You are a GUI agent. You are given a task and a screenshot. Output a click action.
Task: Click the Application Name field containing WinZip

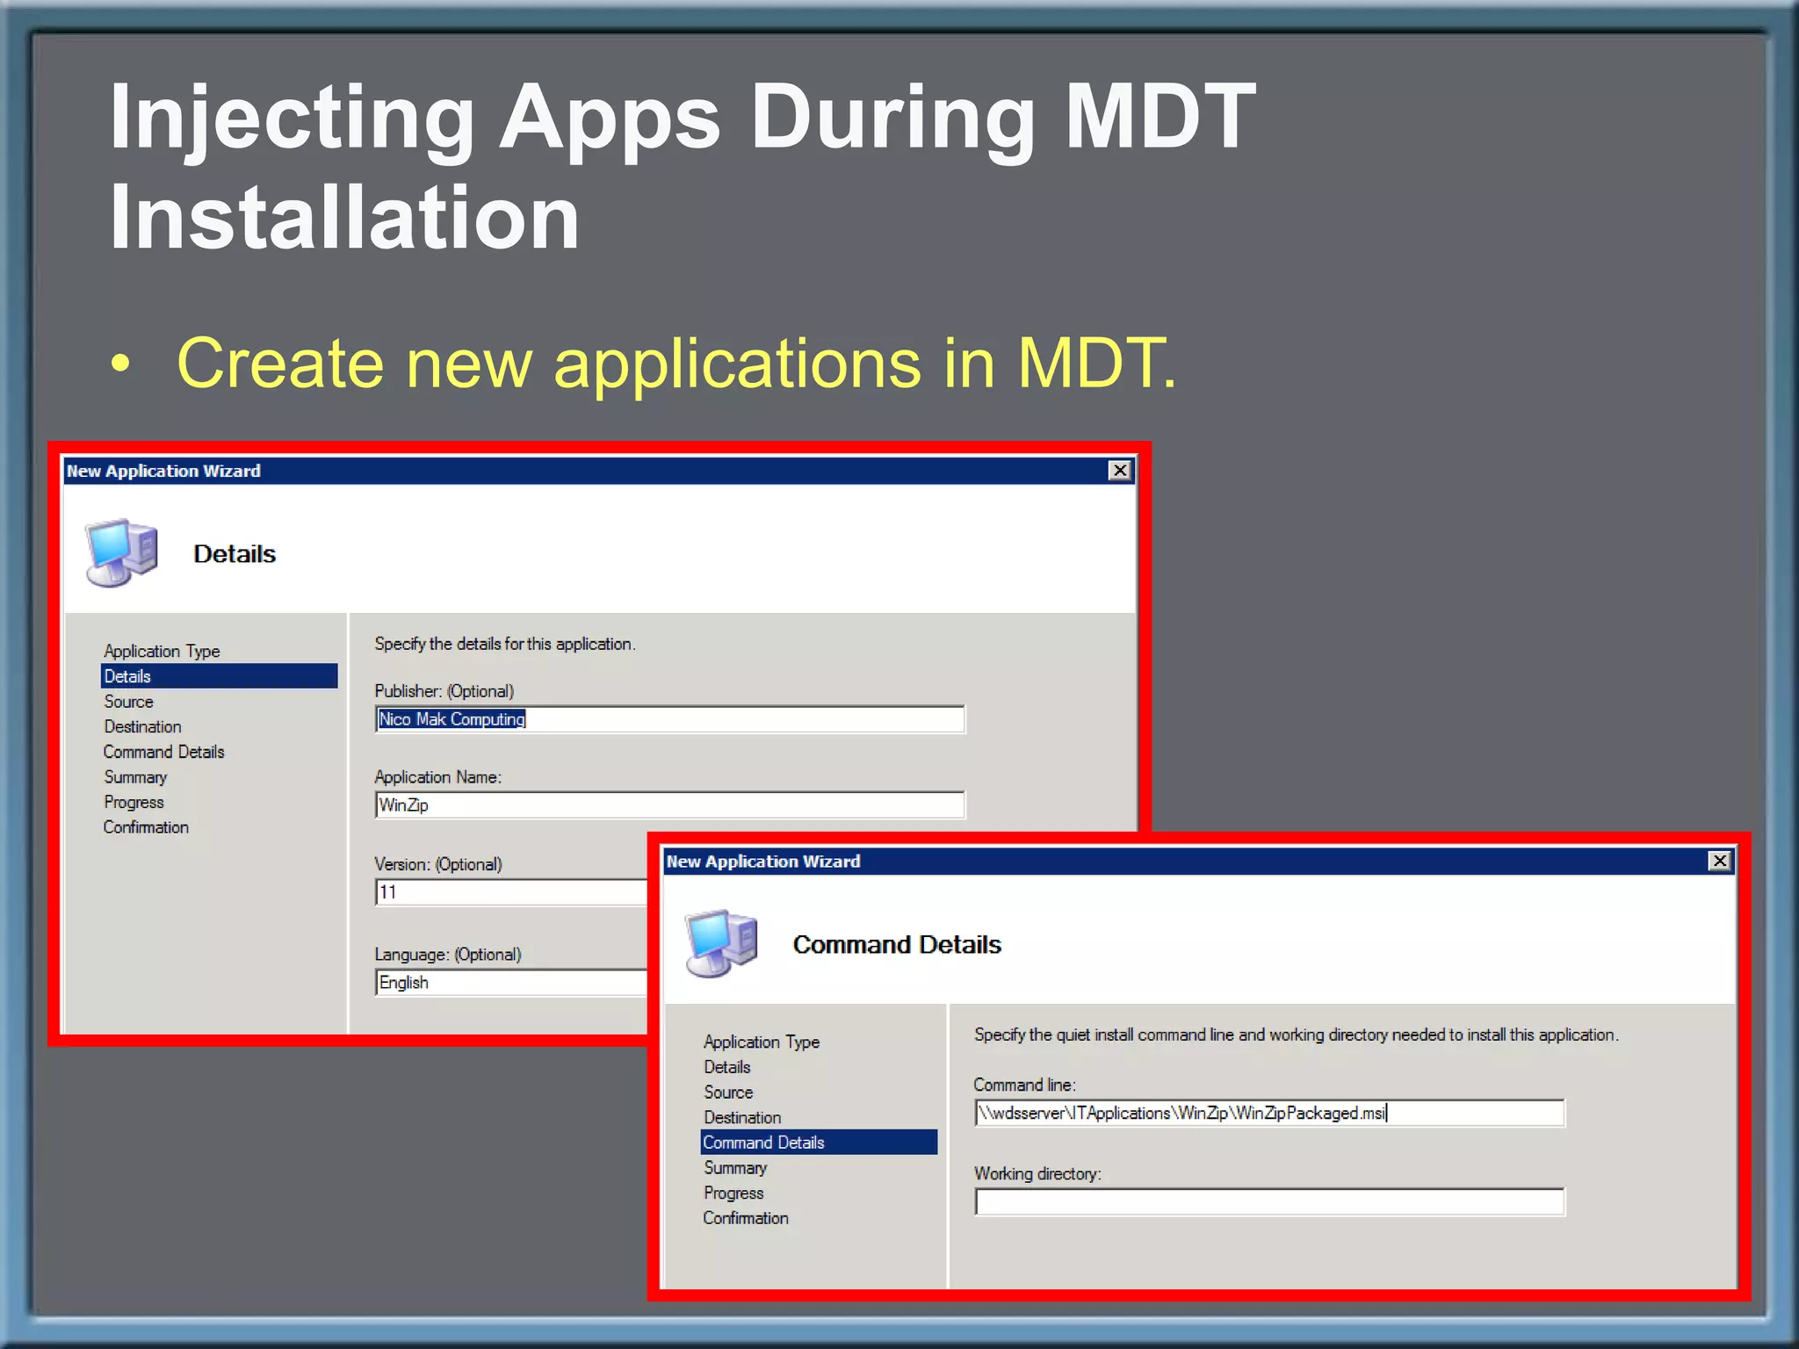[669, 804]
